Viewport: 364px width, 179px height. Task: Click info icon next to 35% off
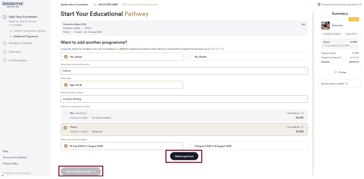click(223, 49)
